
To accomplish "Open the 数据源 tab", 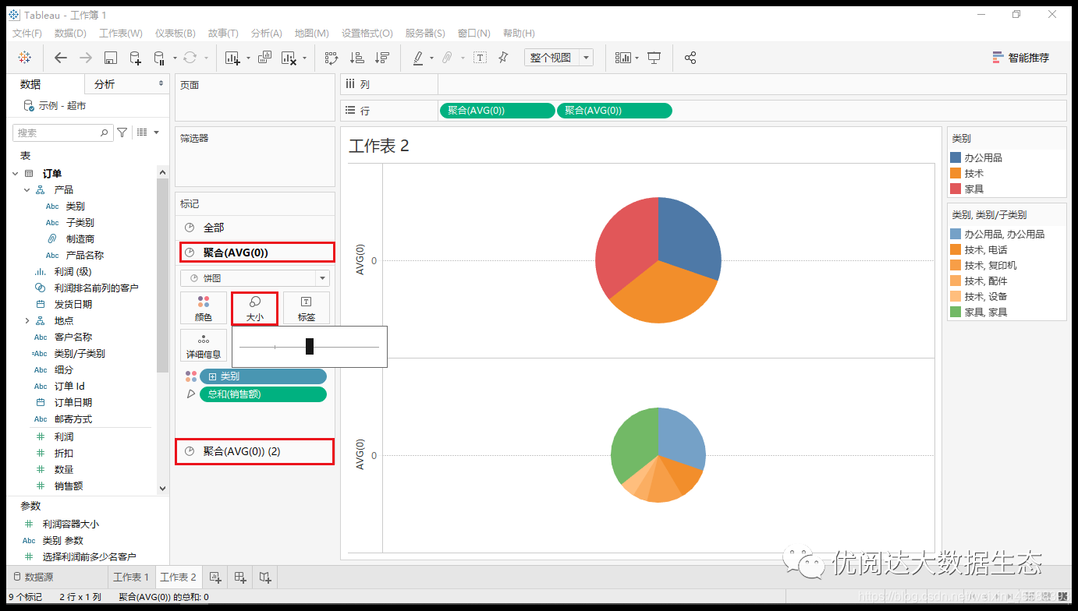I will tap(57, 577).
